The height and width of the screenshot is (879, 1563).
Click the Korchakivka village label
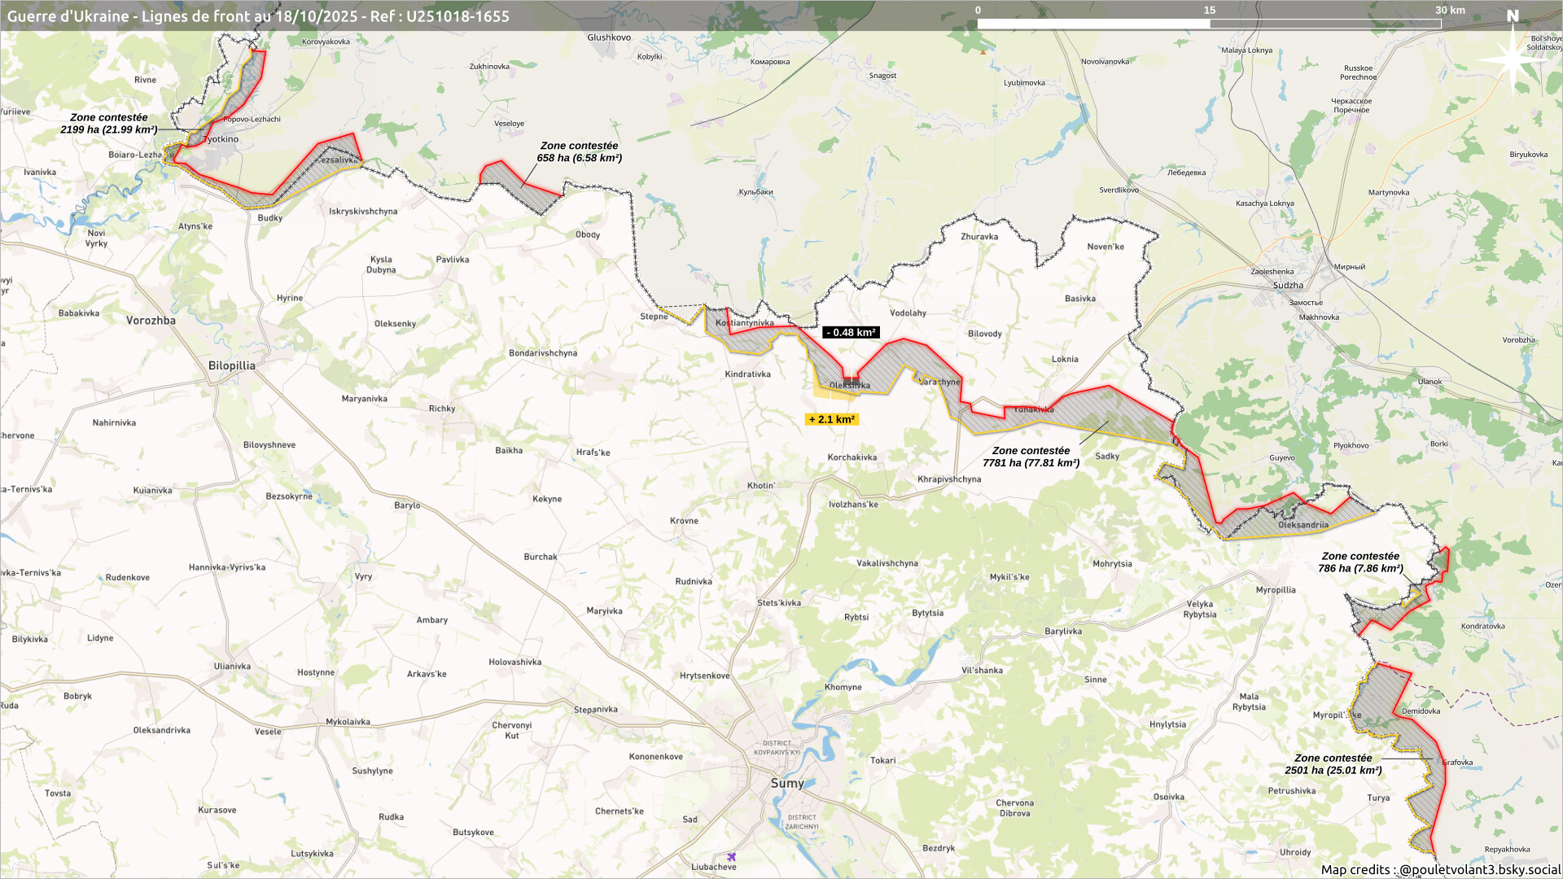click(852, 457)
